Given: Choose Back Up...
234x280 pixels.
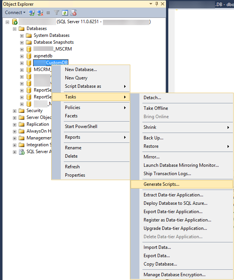Looking at the screenshot, I should click(x=182, y=138).
